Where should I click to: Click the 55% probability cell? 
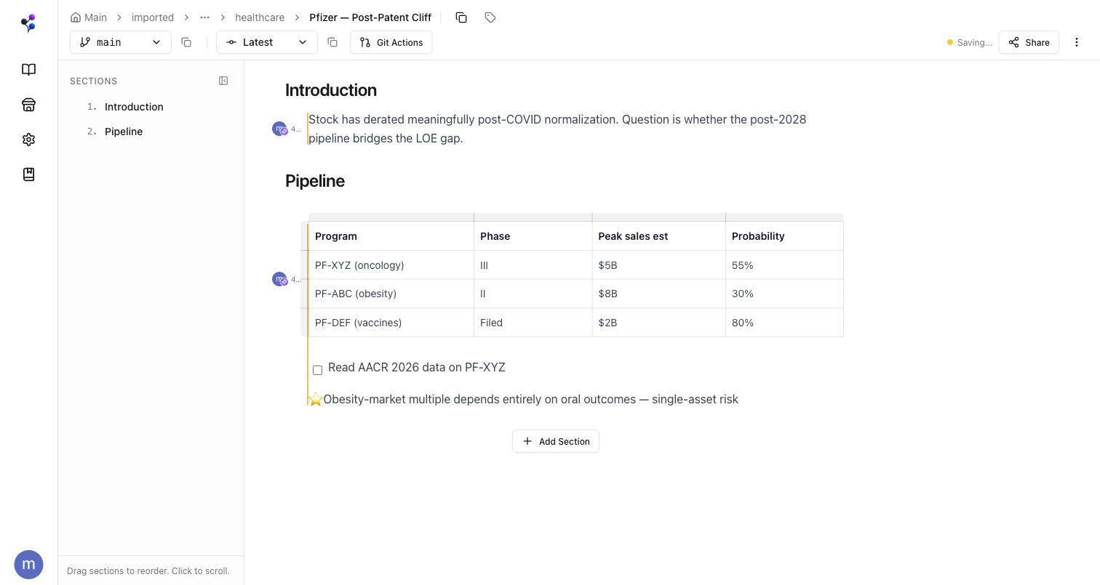click(x=784, y=265)
